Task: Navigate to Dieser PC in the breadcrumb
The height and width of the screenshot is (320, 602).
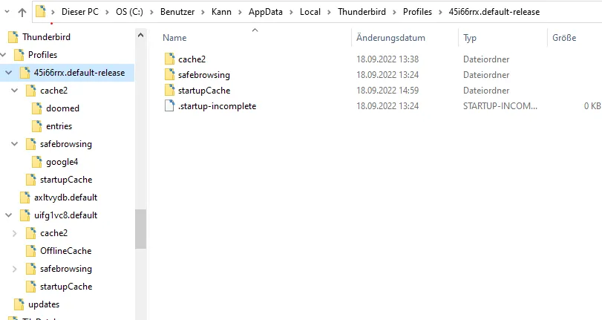Action: tap(80, 12)
